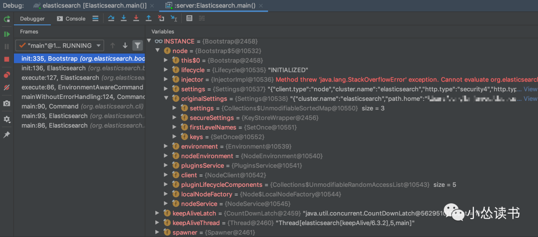538x237 pixels.
Task: Expand the this$0 variable
Action: pyautogui.click(x=166, y=60)
